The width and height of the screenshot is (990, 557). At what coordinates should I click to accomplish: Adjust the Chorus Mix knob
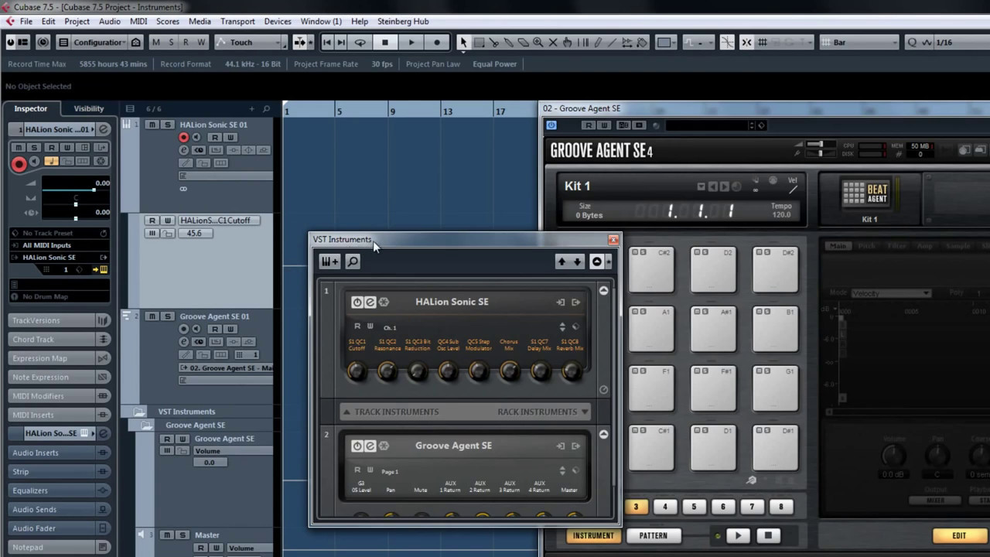click(509, 372)
